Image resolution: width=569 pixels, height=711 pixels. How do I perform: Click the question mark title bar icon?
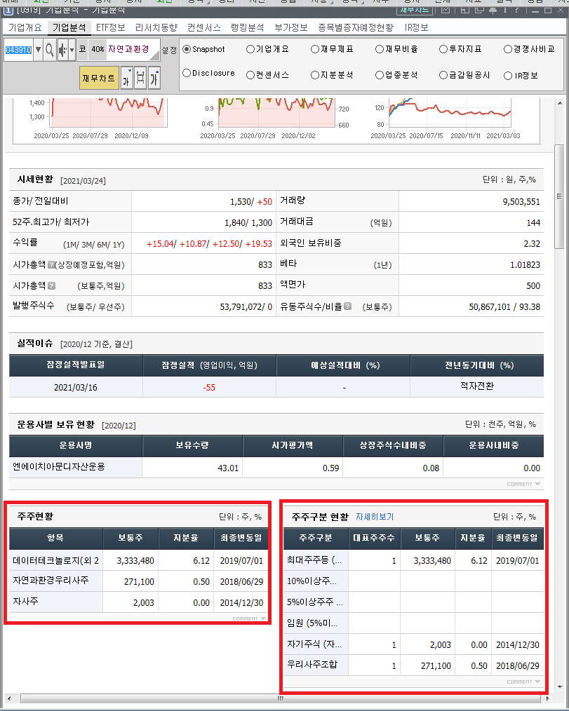click(517, 10)
